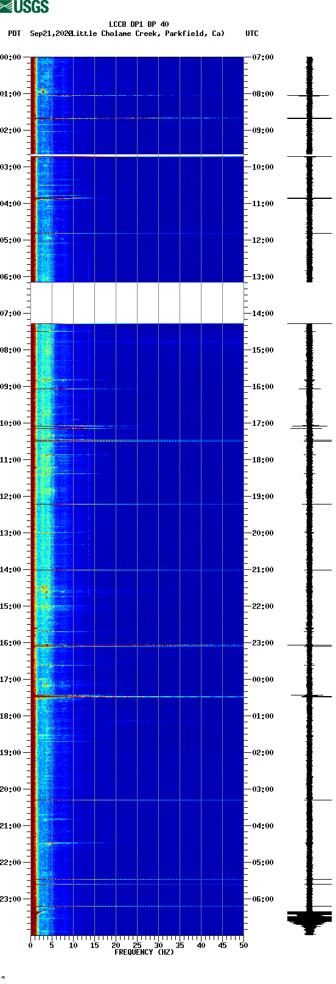Click the "07:00" label on PDT axis

point(10,314)
